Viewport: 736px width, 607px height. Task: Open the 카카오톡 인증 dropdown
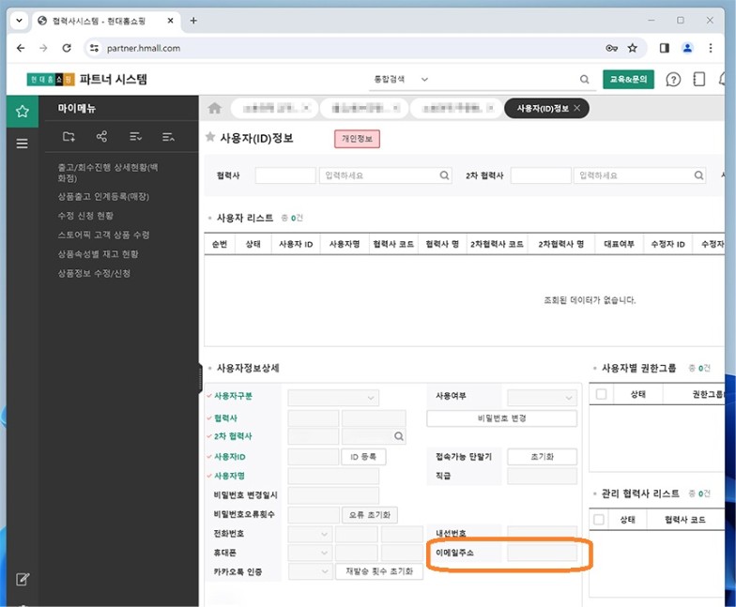point(310,571)
